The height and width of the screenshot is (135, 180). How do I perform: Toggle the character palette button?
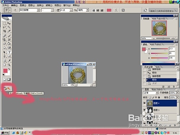click(123, 10)
